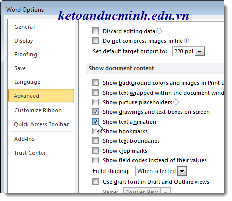Go to Save options category
Viewport: 232px width, 201px height.
20,68
